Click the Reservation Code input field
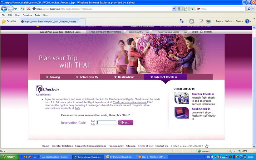This screenshot has width=256, height=160. pos(106,123)
